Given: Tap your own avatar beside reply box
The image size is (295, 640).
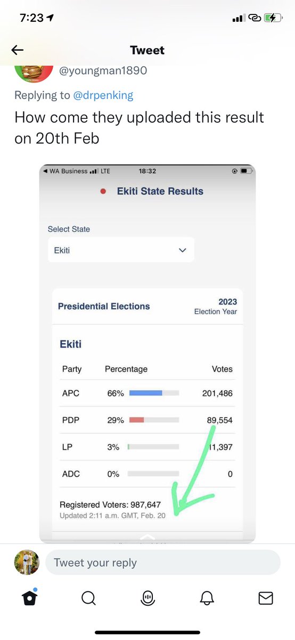Looking at the screenshot, I should click(x=27, y=562).
